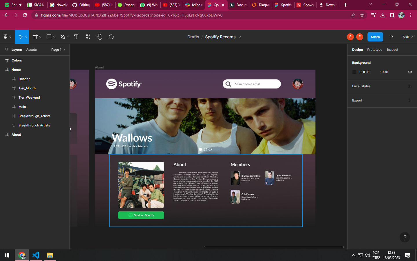Viewport: 417px width, 261px height.
Task: Open the Page 1 selector
Action: (57, 50)
